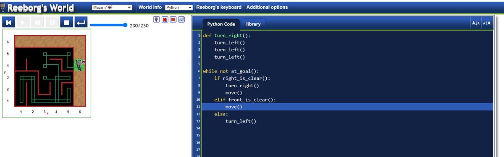This screenshot has width=504, height=157.
Task: Click 'move()' on line 9
Action: (234, 93)
